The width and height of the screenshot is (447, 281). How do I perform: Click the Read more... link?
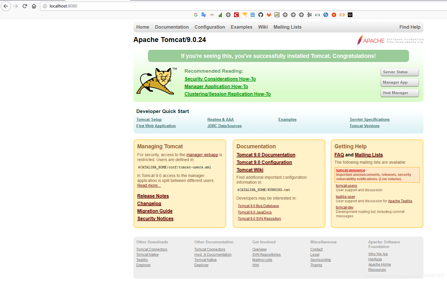(x=149, y=185)
